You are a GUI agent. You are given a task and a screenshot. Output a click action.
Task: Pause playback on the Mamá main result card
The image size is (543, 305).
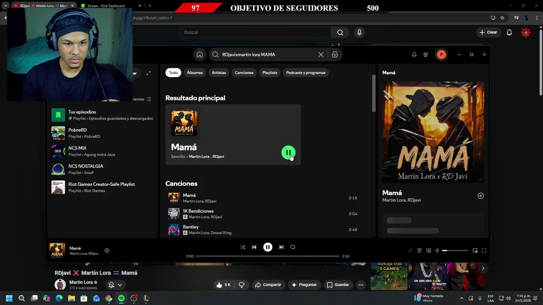[288, 152]
